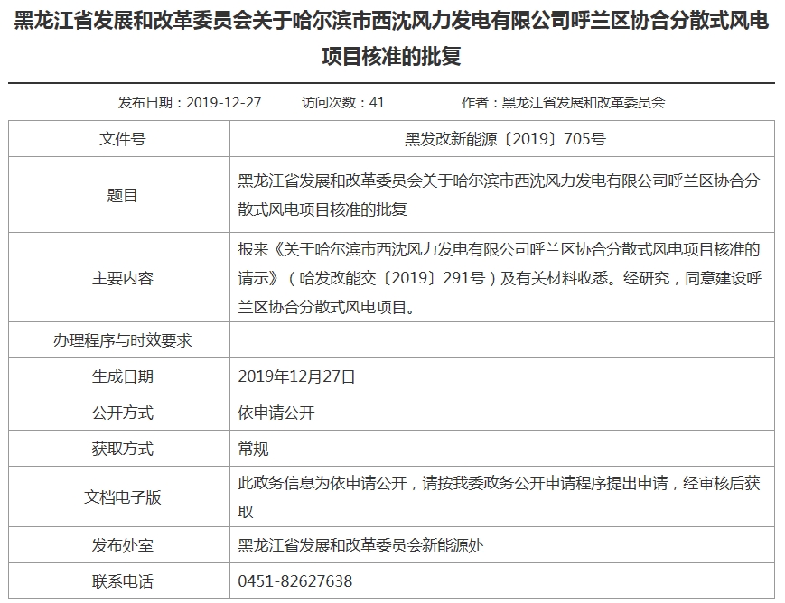Select phone number '0451-82627638'

[x=295, y=581]
